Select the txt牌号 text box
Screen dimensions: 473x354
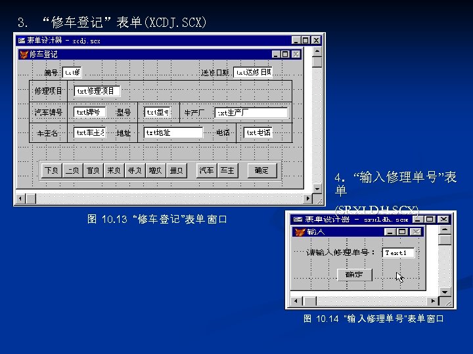pos(89,112)
